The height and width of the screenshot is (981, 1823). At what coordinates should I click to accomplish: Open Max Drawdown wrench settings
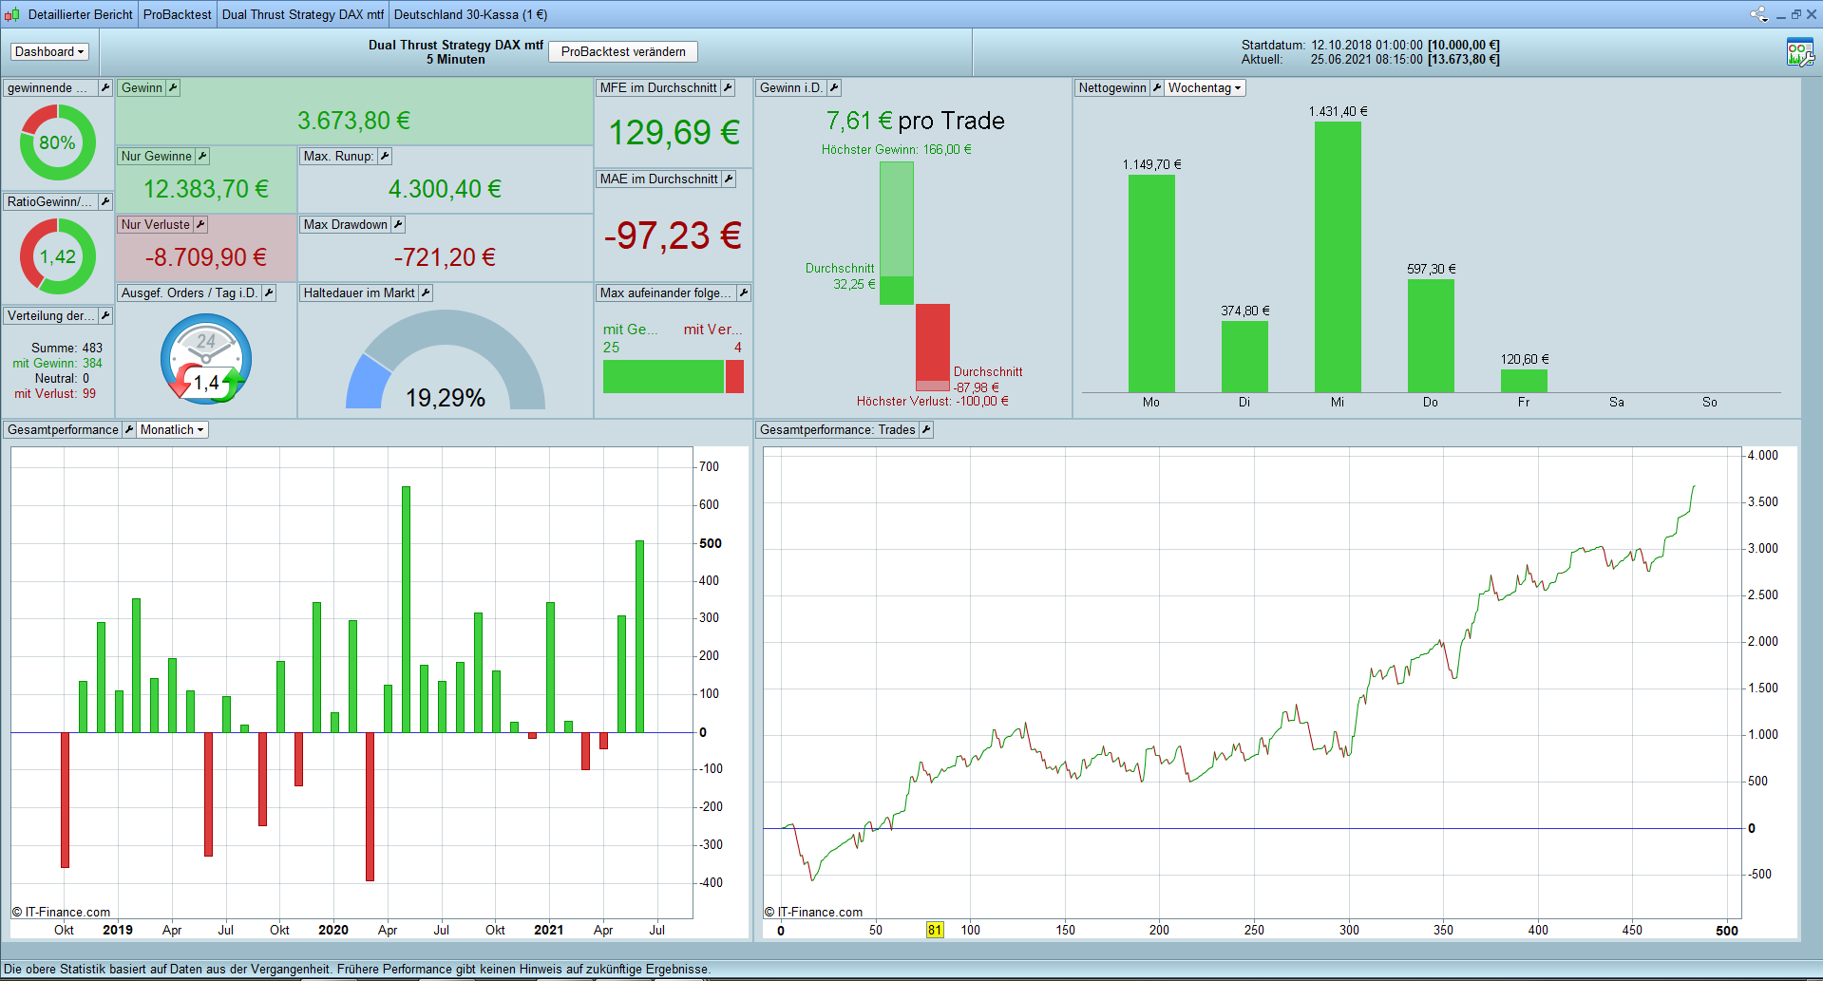point(398,225)
